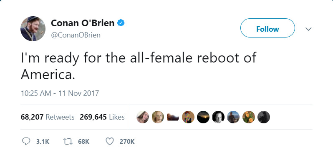This screenshot has height=155, width=333.
Task: Click the blue verified badge
Action: 121,22
